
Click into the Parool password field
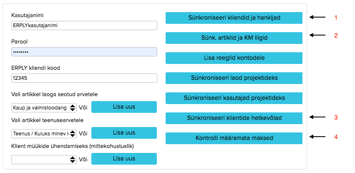tap(84, 52)
